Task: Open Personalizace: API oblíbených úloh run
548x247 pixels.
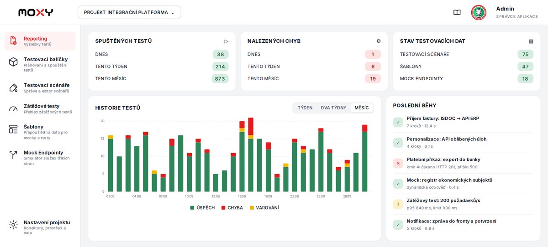Action: pos(463,143)
